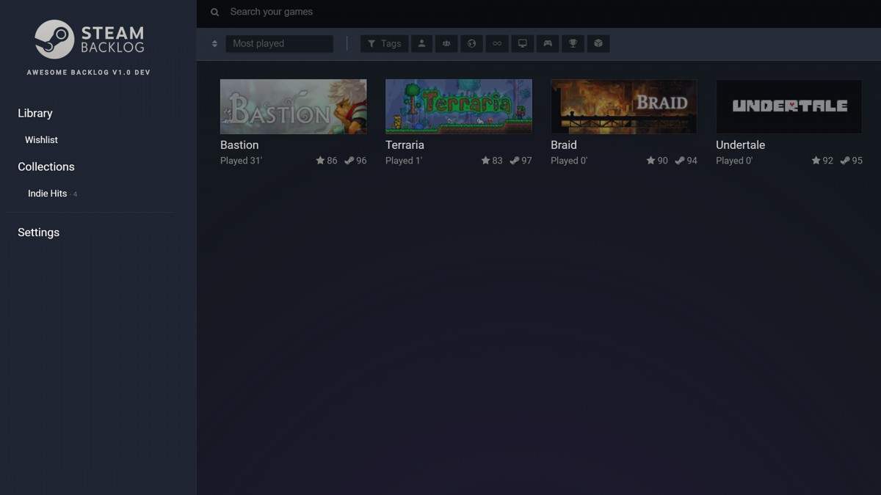The image size is (881, 495).
Task: Toggle the achievements trophy filter
Action: 573,43
